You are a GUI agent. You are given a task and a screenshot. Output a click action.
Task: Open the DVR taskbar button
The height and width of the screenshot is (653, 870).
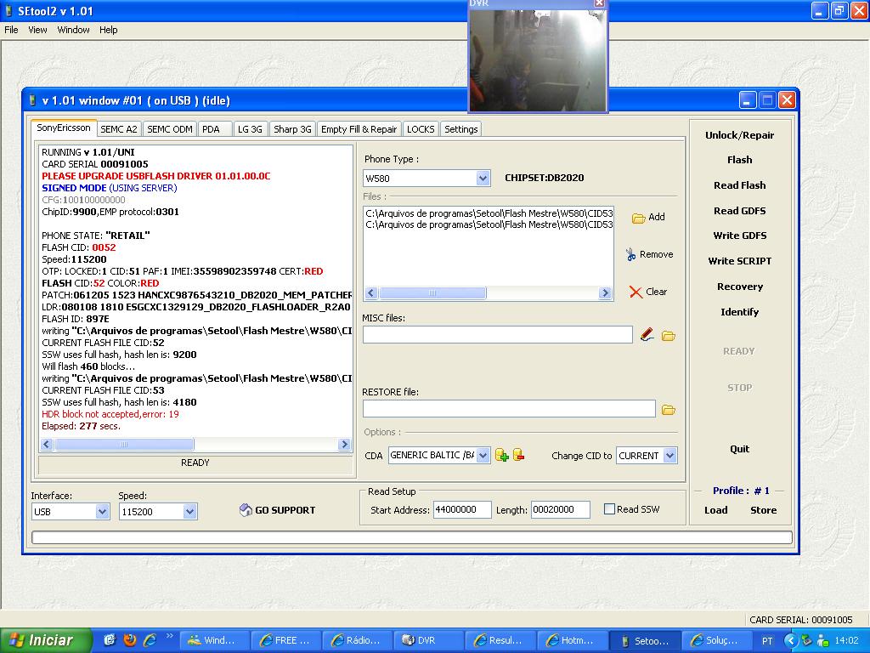428,641
